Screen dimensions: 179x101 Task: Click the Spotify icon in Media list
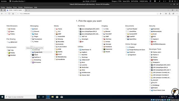57,52
